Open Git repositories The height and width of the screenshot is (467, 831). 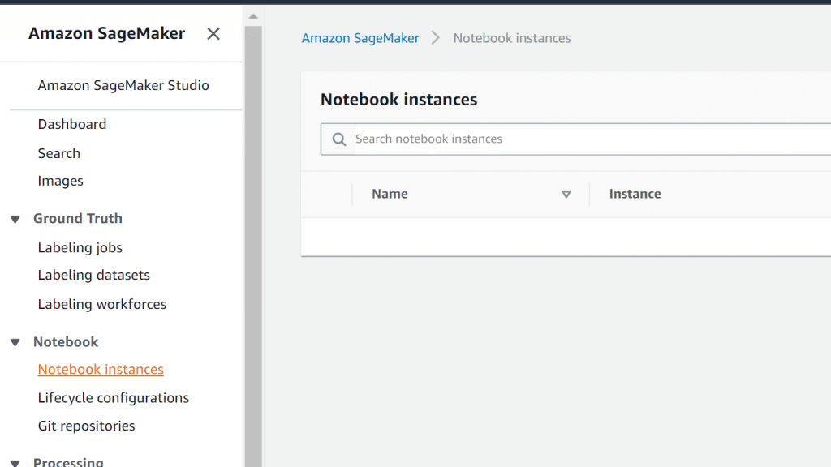tap(86, 426)
